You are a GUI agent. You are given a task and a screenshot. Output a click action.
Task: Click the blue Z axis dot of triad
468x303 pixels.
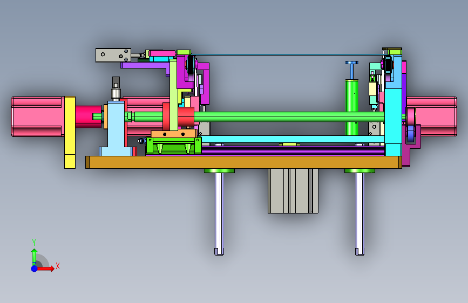[x=35, y=268]
